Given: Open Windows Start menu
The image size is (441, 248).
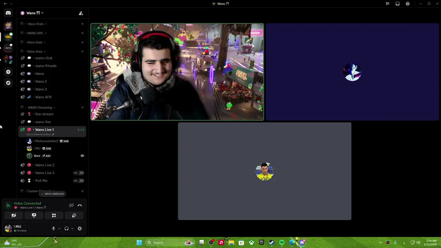Looking at the screenshot, I should point(139,242).
